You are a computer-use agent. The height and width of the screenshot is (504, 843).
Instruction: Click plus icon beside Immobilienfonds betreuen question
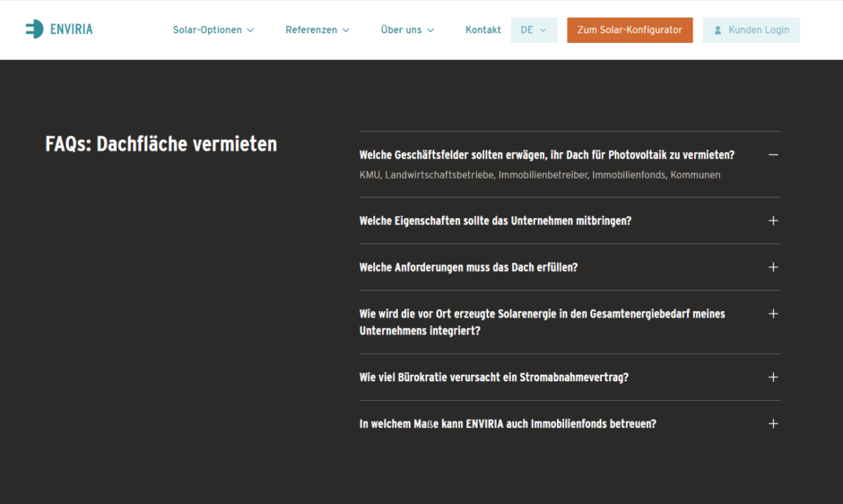(773, 424)
